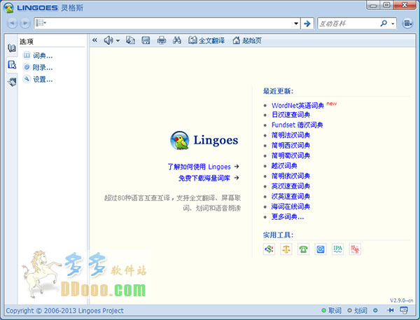Click the speaker pronunciation icon

108,41
